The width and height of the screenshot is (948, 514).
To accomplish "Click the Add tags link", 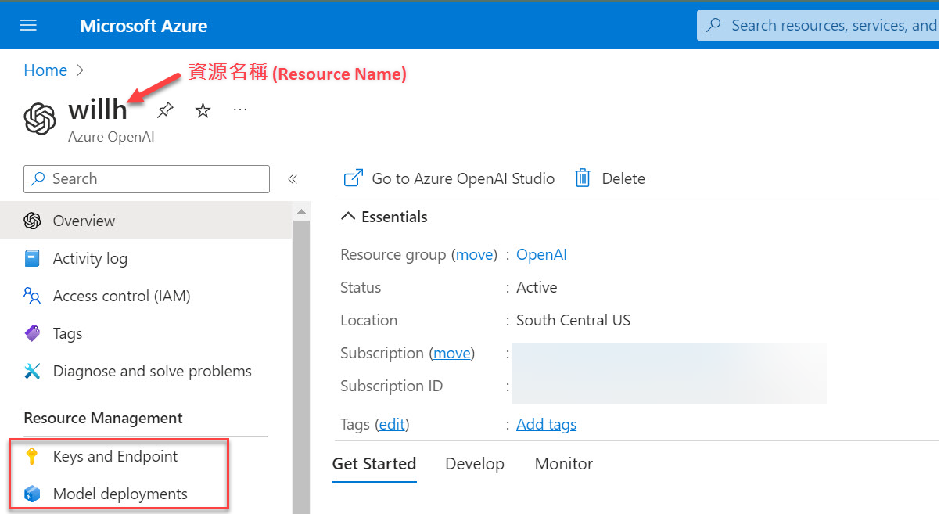I will [546, 424].
